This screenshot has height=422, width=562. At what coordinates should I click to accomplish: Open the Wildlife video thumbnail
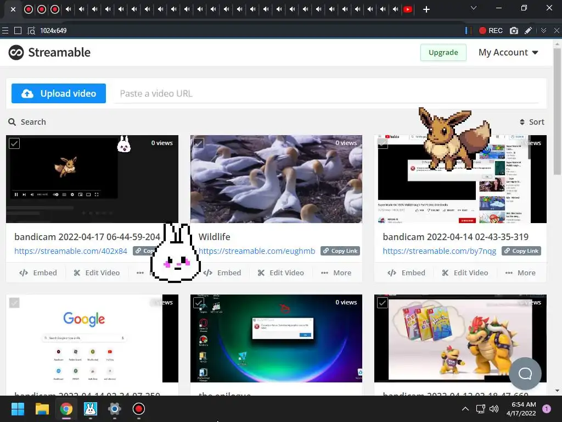276,179
